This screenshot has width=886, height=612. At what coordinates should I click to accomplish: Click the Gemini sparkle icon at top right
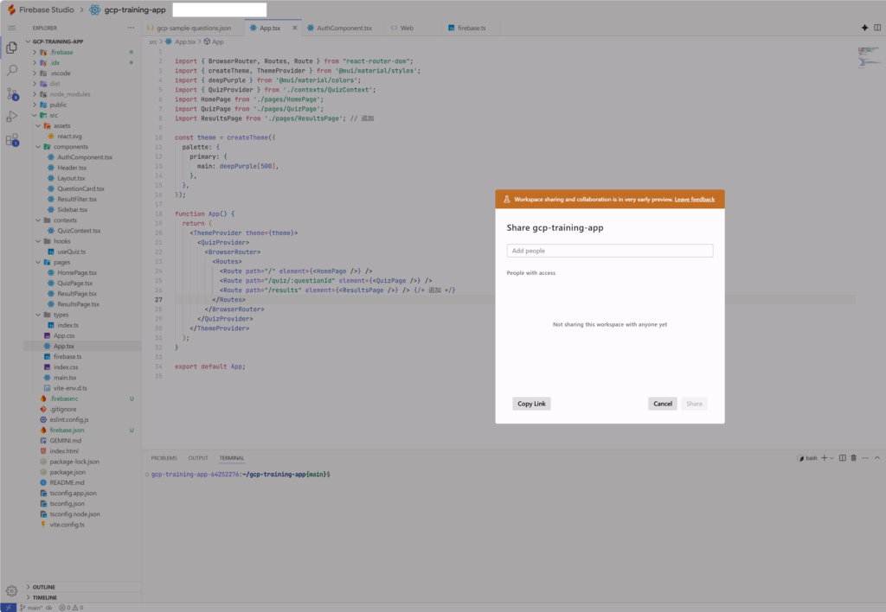point(864,28)
